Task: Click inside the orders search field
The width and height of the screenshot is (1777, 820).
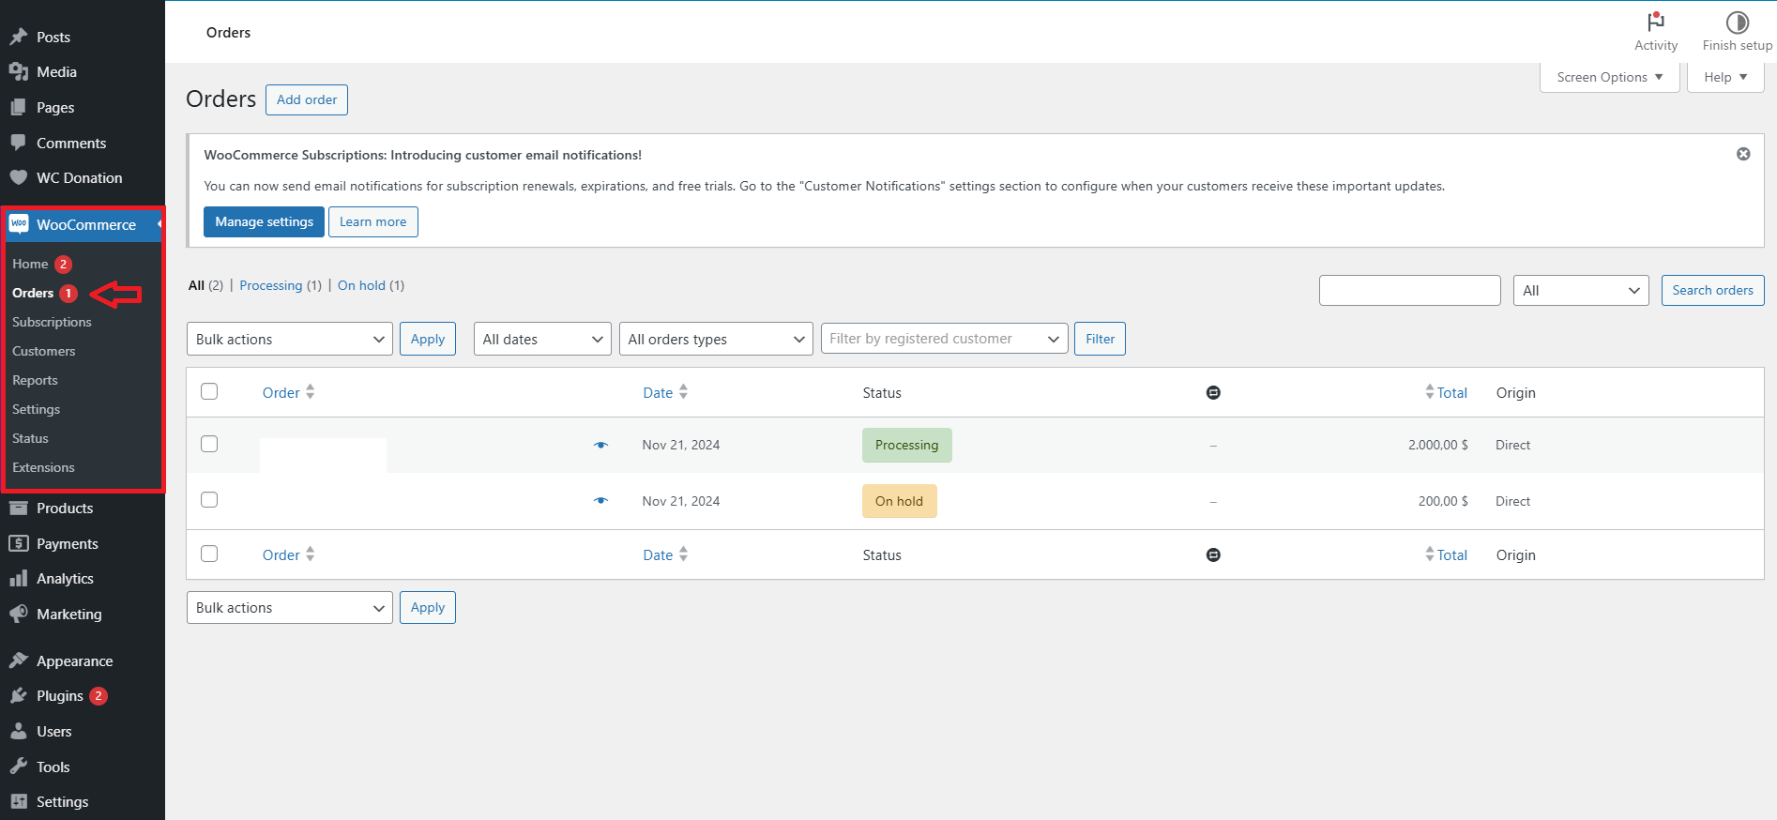Action: point(1409,290)
